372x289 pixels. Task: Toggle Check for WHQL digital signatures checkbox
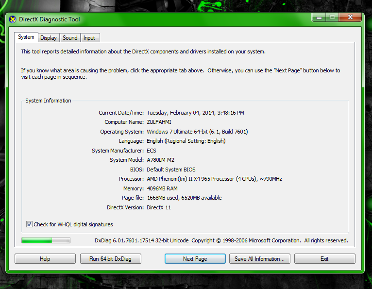[29, 224]
